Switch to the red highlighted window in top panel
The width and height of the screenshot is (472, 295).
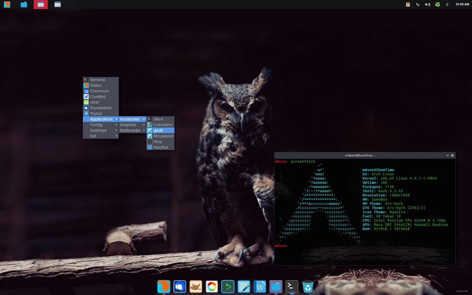click(41, 4)
